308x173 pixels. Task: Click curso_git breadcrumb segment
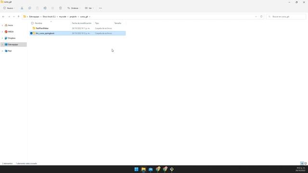[84, 17]
